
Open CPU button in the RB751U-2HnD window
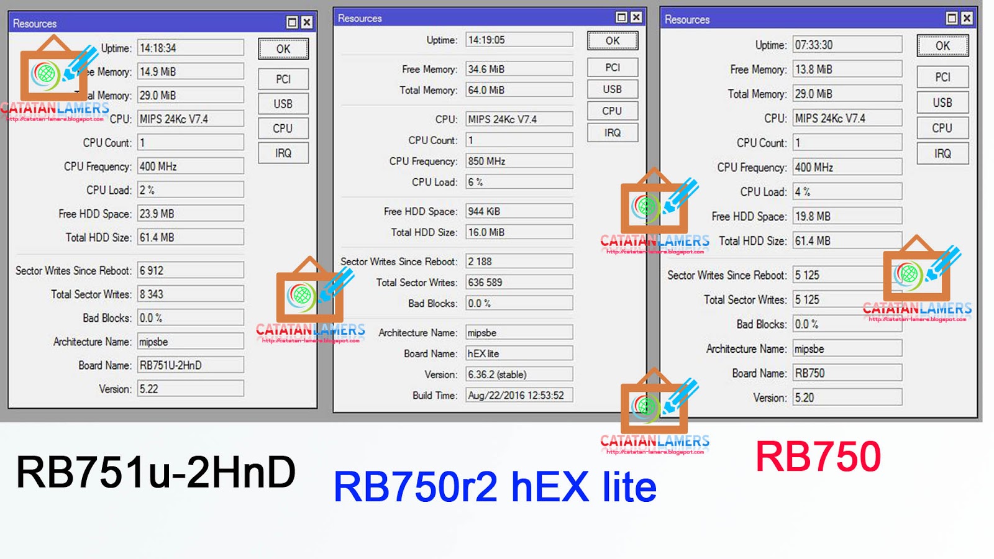tap(283, 128)
